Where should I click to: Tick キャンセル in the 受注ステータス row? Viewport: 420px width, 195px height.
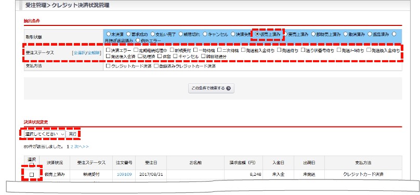tap(176, 57)
